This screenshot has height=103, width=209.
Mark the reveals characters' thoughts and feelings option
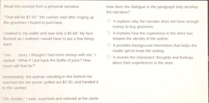tap(109, 57)
